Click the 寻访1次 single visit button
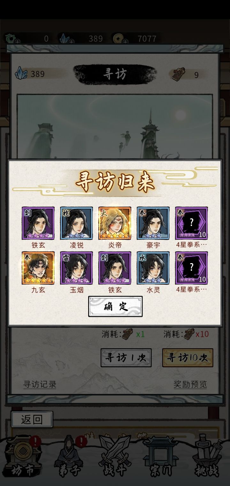The height and width of the screenshot is (486, 230). (126, 357)
